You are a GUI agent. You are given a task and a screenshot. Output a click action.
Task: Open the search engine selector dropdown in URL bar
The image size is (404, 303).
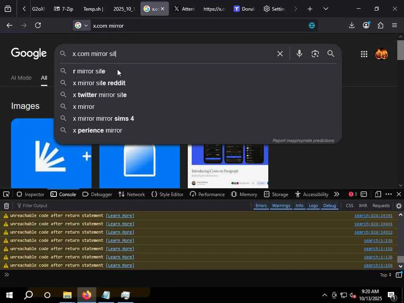[x=81, y=26]
